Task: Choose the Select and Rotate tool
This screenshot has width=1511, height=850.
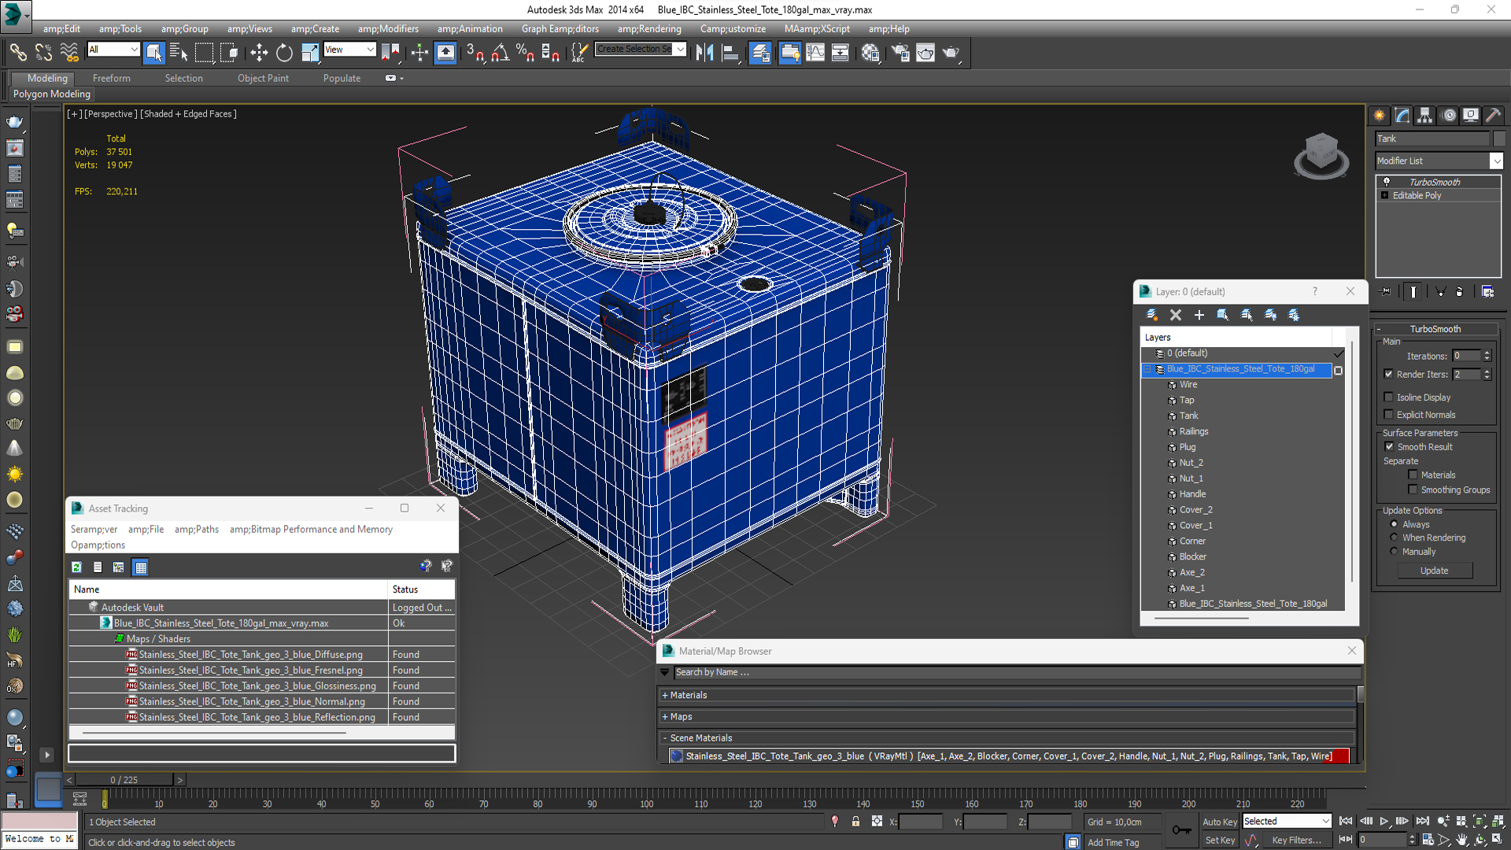Action: 284,53
